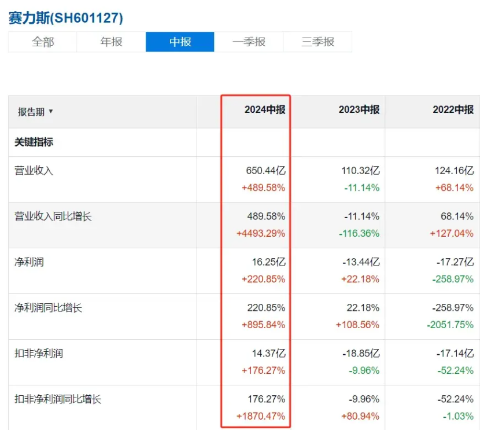Click the 赛力斯(SH601127) stock title
Image resolution: width=480 pixels, height=430 pixels.
(x=66, y=18)
